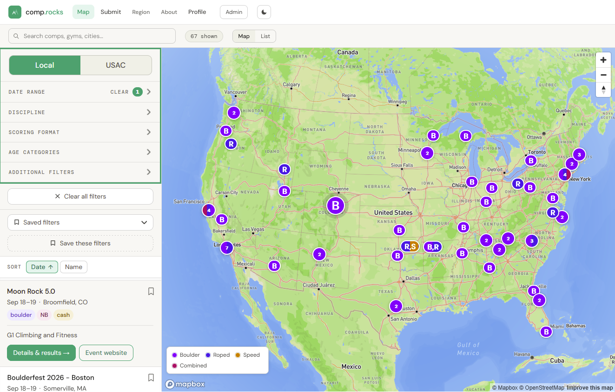This screenshot has height=392, width=615.
Task: Expand the Discipline filter
Action: 80,112
